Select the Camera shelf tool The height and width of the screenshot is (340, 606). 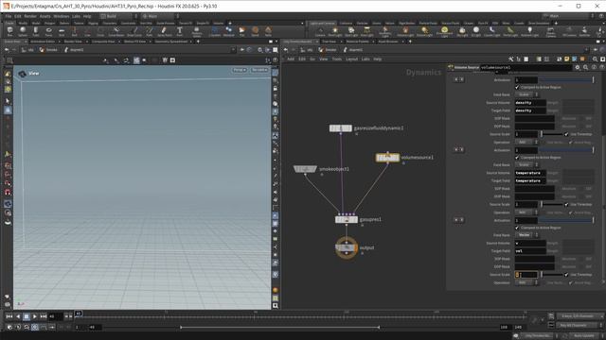click(320, 31)
